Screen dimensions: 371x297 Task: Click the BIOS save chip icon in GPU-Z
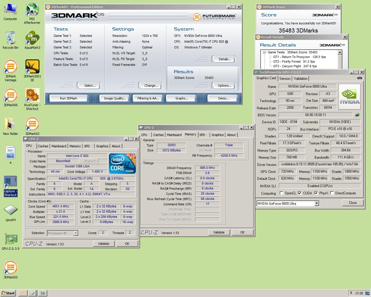tap(357, 115)
